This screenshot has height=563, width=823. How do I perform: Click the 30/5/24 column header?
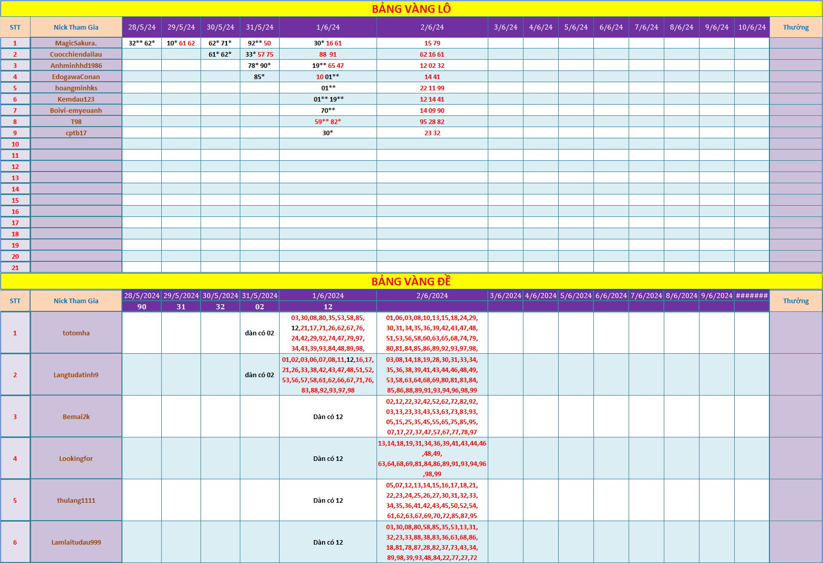pyautogui.click(x=220, y=27)
